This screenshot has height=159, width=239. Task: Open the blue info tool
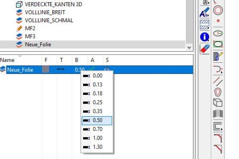pyautogui.click(x=205, y=37)
